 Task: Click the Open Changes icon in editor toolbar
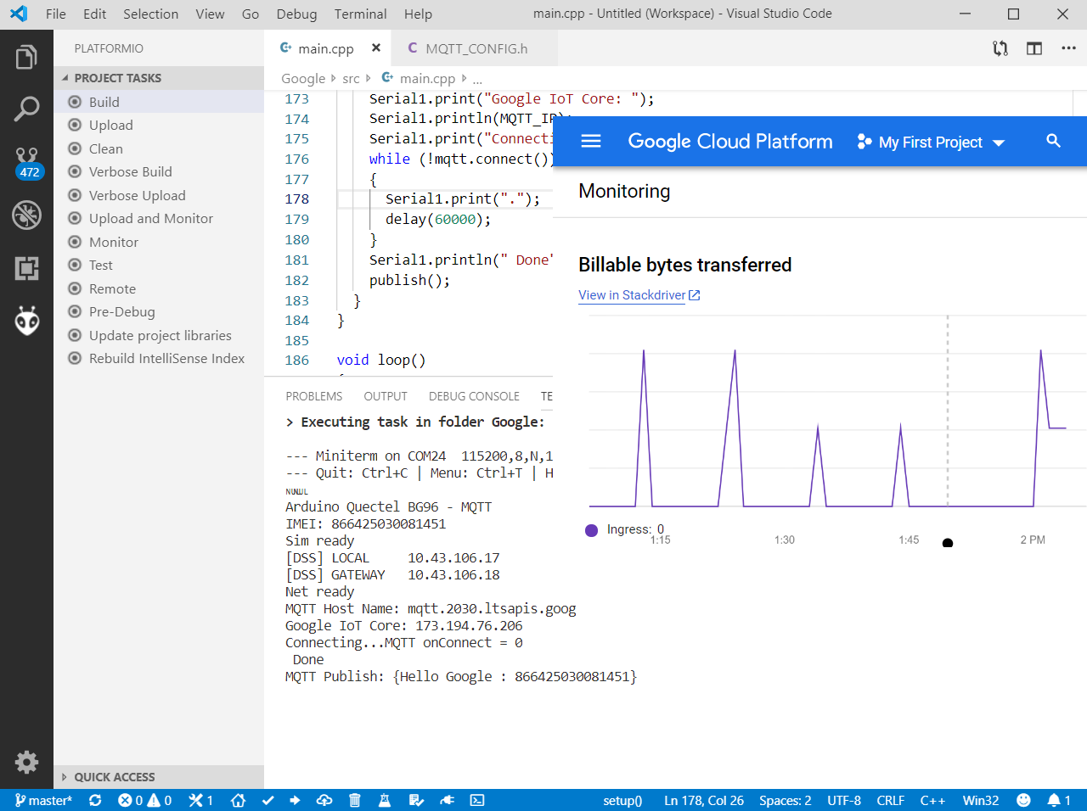click(1000, 48)
